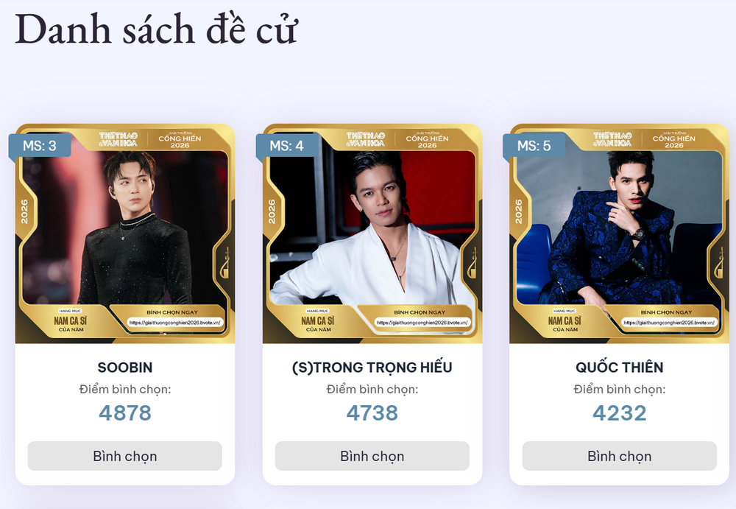
Task: Select the QUỐC THIÊN name heading
Action: (619, 367)
